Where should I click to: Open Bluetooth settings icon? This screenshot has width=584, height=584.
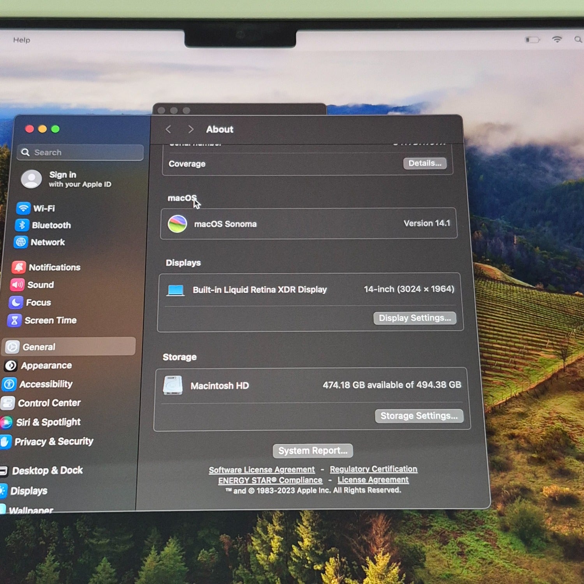22,225
